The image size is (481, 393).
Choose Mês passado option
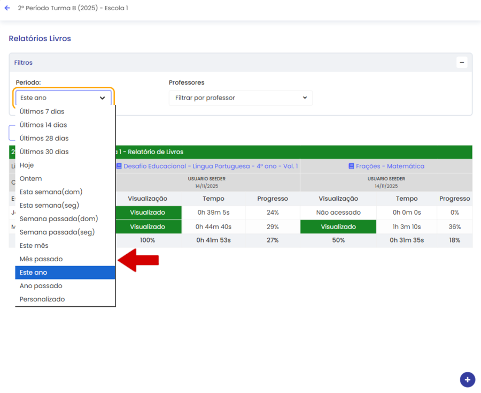pos(41,259)
